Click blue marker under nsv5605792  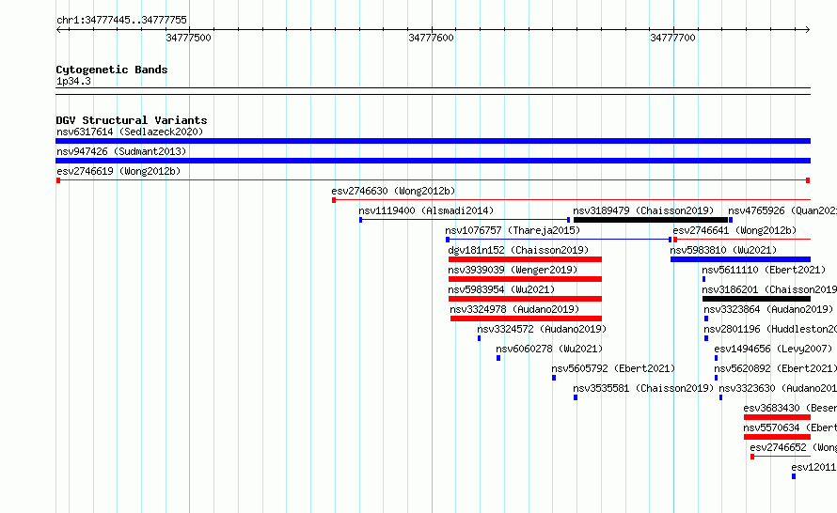[x=554, y=378]
